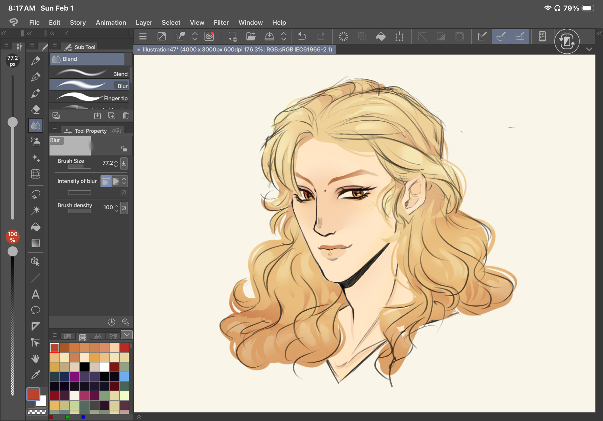Open the Layer menu

pyautogui.click(x=144, y=23)
